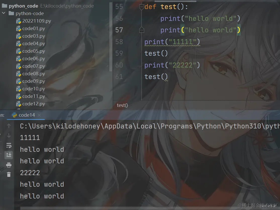280x210 pixels.
Task: Open code04.py file
Action: pyautogui.click(x=34, y=43)
